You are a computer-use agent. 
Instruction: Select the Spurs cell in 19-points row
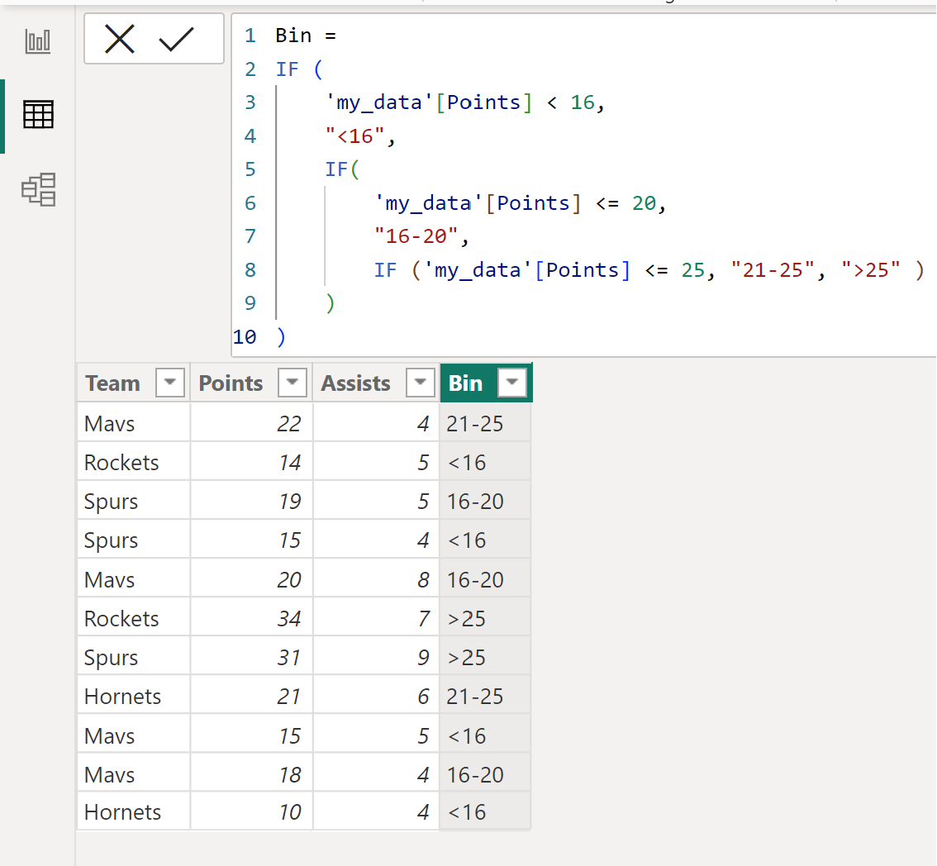click(133, 501)
